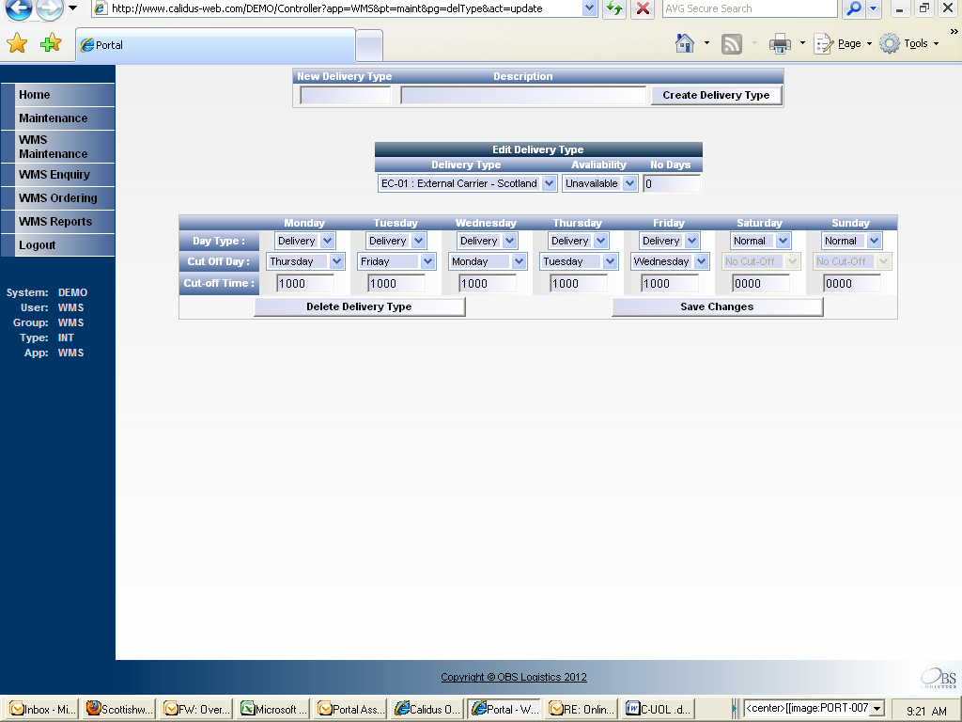Open Wednesday Day Type dropdown

pos(488,241)
